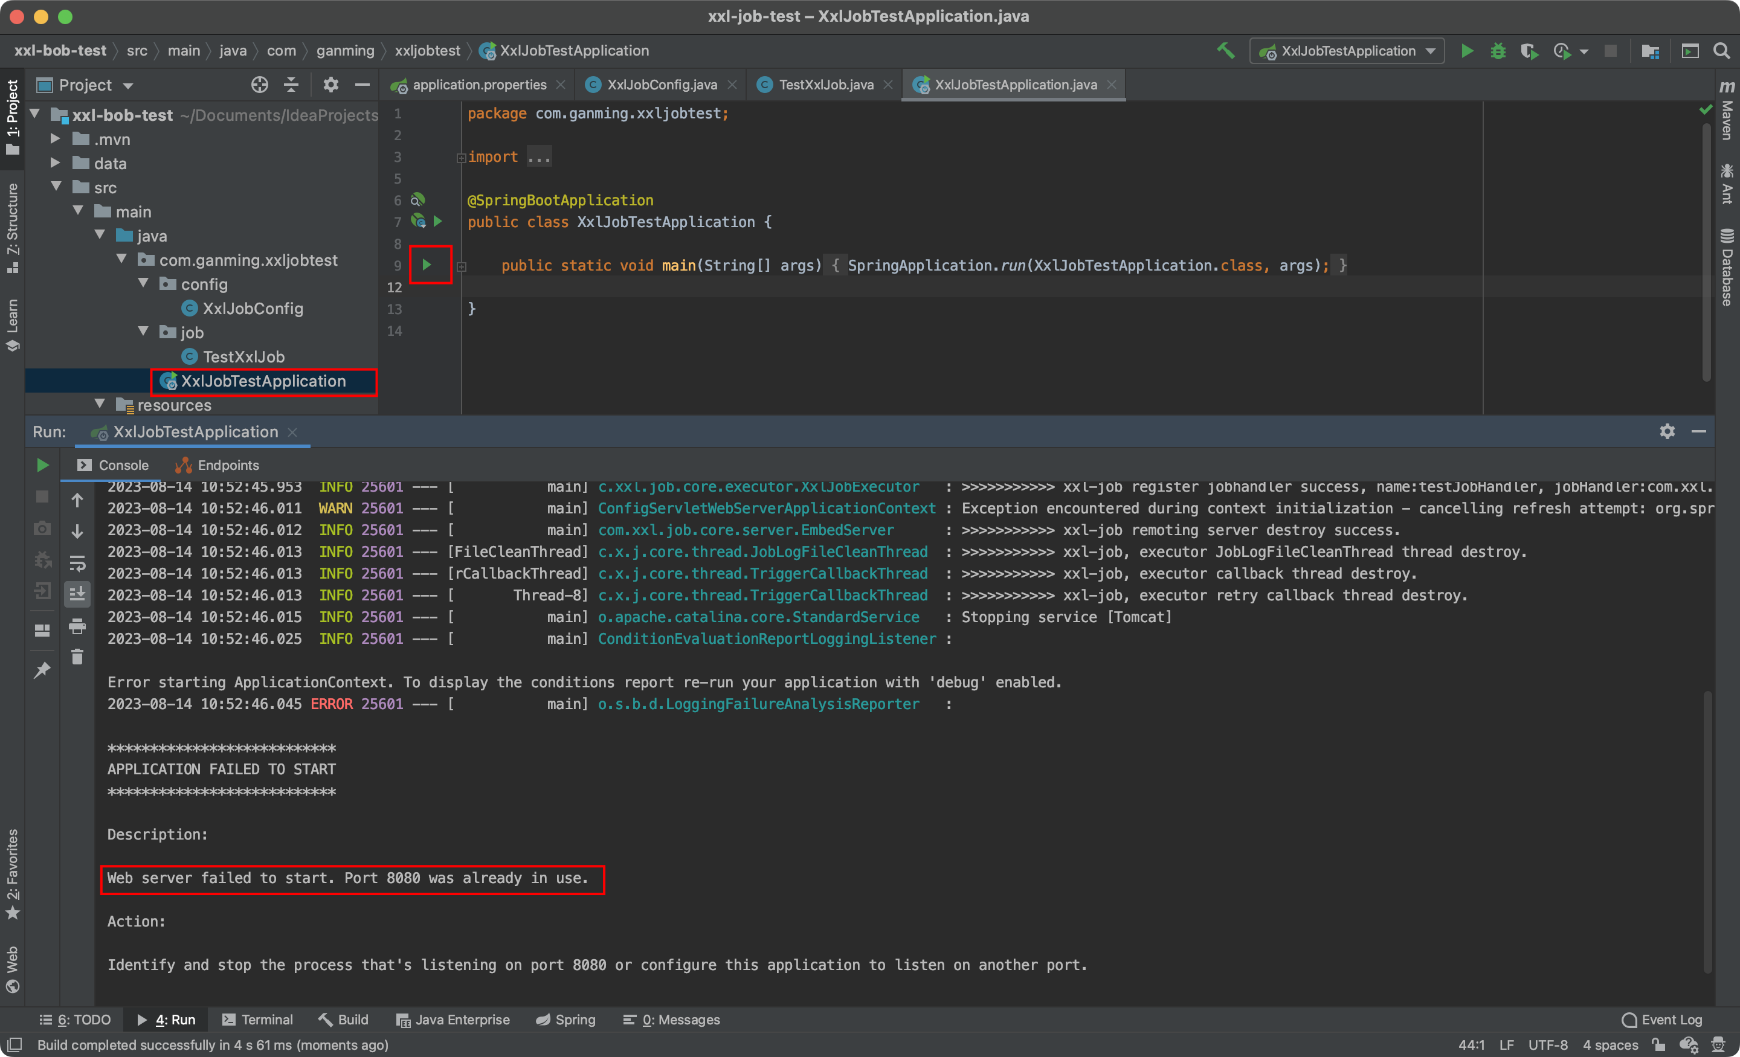Collapse the resources folder
This screenshot has width=1740, height=1057.
[x=100, y=405]
